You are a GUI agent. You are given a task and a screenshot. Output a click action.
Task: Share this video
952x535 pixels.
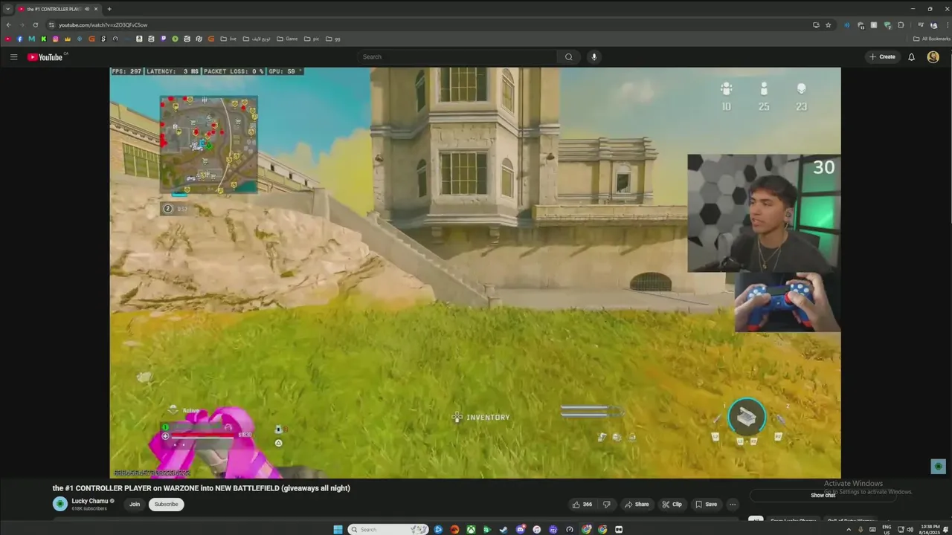tap(637, 505)
